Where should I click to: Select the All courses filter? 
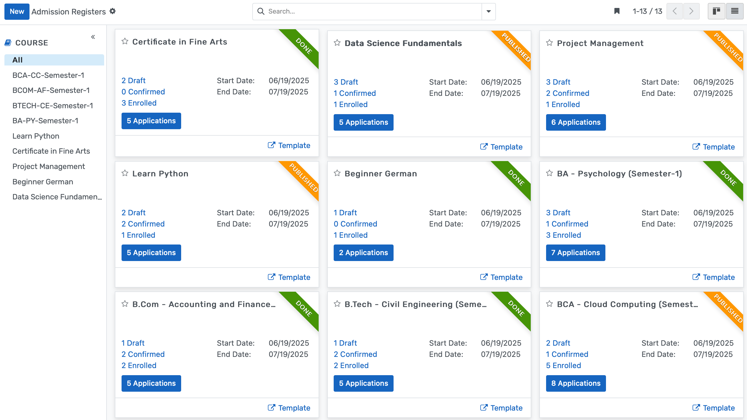click(x=17, y=60)
